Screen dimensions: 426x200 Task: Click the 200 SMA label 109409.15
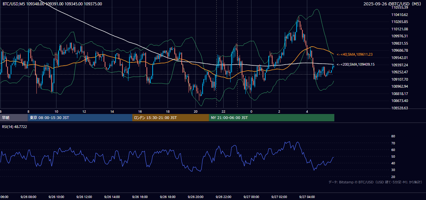(356, 64)
